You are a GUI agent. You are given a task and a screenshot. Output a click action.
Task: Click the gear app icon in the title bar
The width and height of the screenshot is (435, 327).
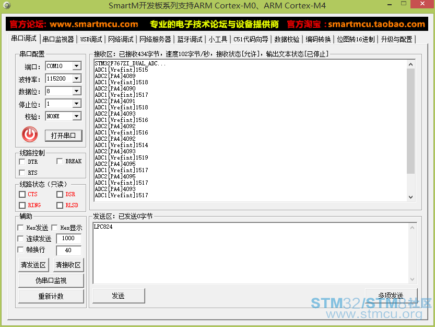[x=6, y=5]
